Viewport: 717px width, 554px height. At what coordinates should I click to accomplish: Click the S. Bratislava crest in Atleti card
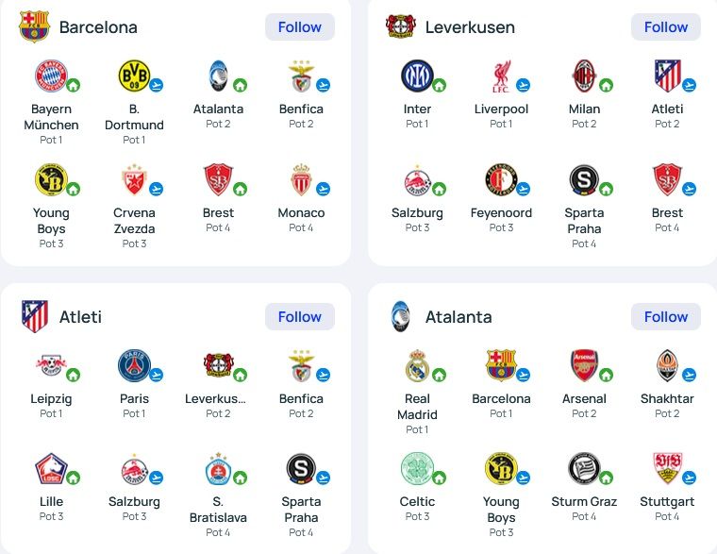[218, 468]
